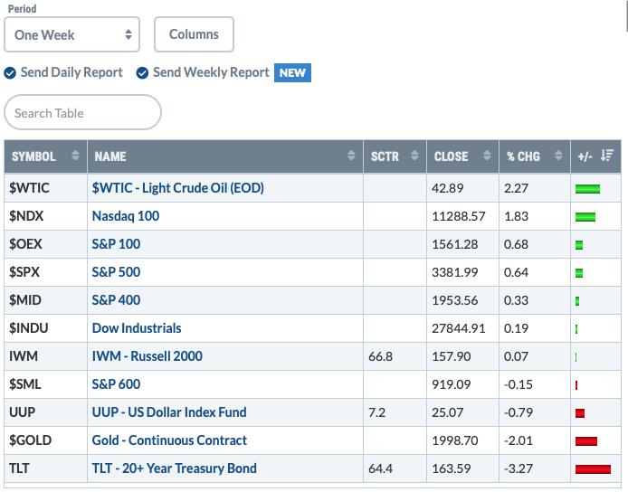Viewport: 628px width, 492px height.
Task: Sort table by % CHG column arrows
Action: 558,156
